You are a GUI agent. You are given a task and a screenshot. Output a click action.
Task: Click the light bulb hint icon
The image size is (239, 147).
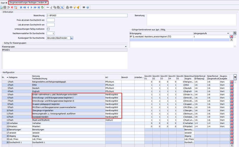point(75,7)
